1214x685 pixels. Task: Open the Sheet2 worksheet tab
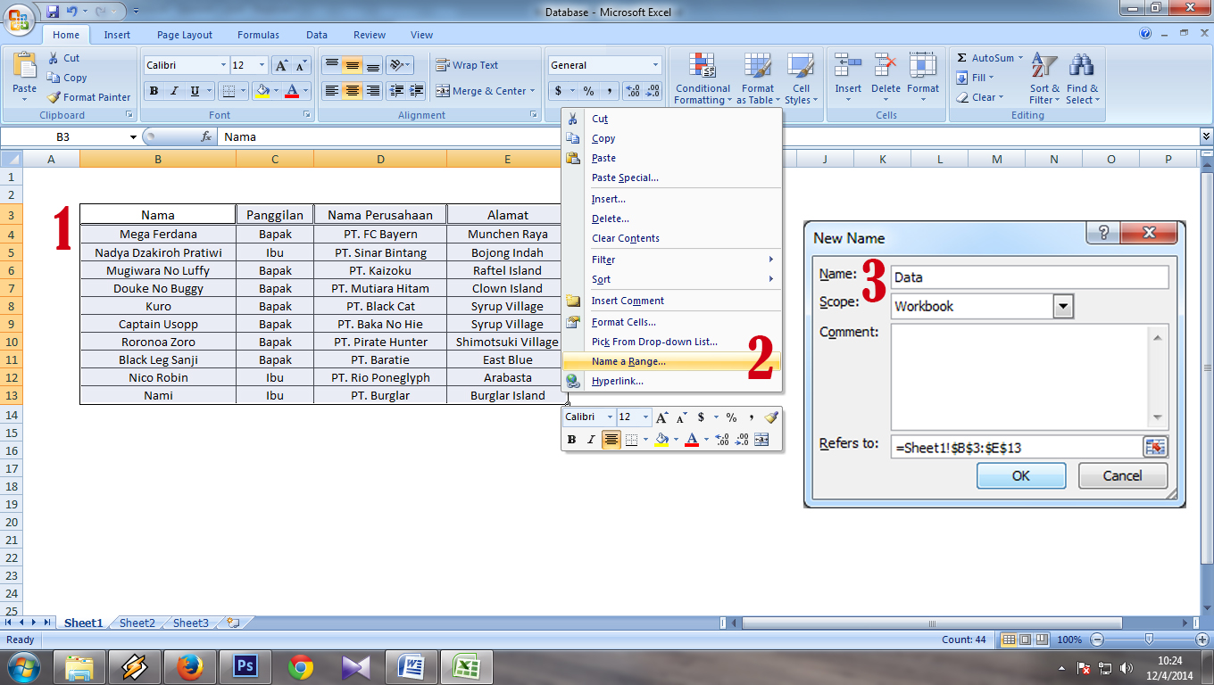pyautogui.click(x=137, y=623)
